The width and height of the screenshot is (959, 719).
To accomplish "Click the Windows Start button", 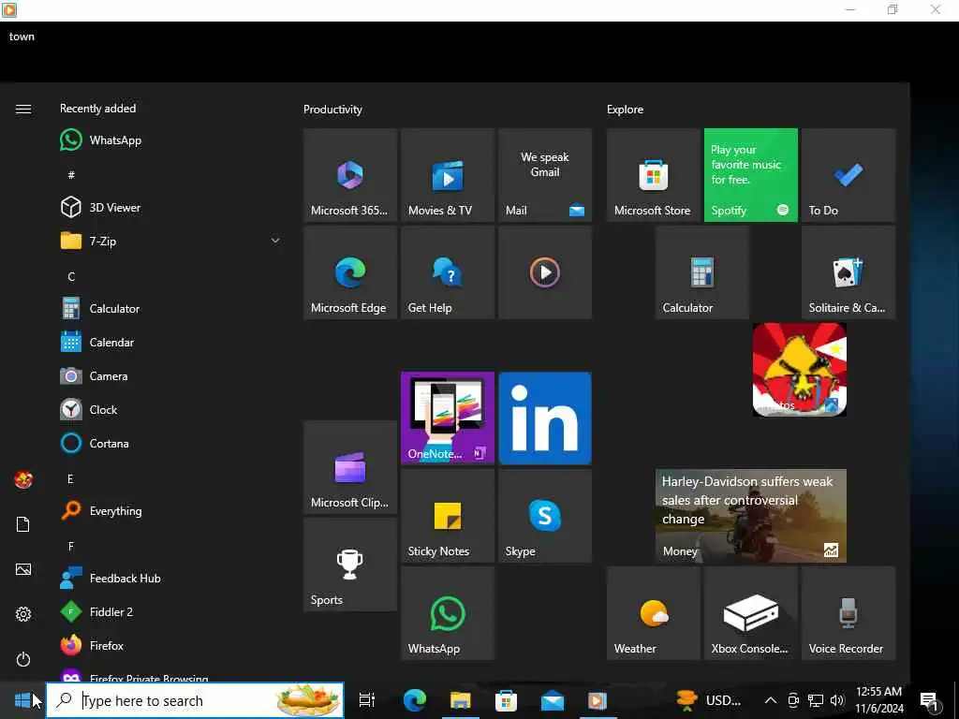I will (22, 700).
